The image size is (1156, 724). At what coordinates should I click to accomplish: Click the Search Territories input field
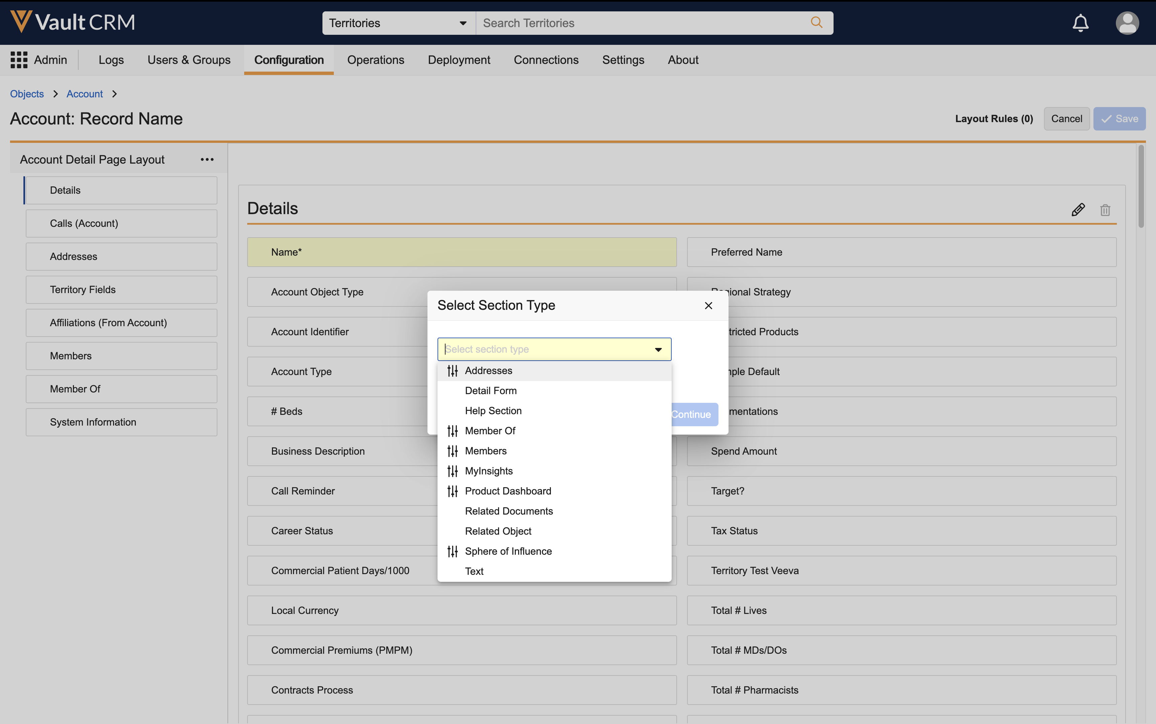(x=642, y=23)
